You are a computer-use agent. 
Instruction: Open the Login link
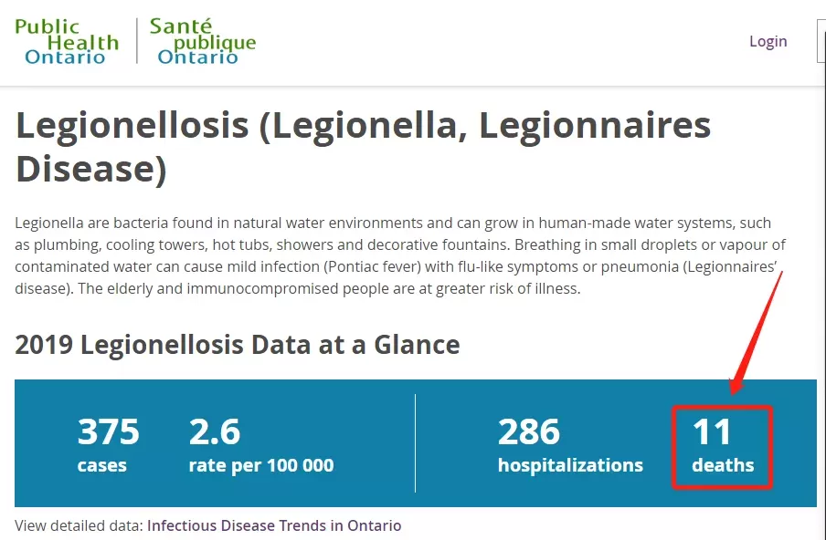point(768,42)
